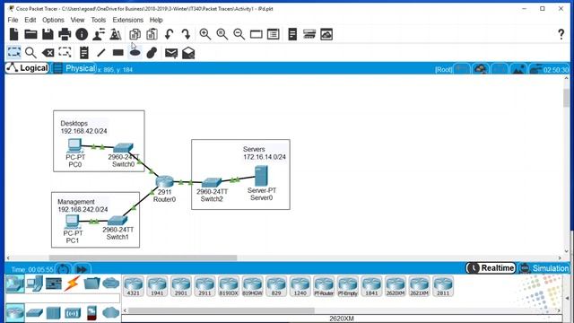
Task: Select the Draw Rectangle tool
Action: (x=117, y=53)
